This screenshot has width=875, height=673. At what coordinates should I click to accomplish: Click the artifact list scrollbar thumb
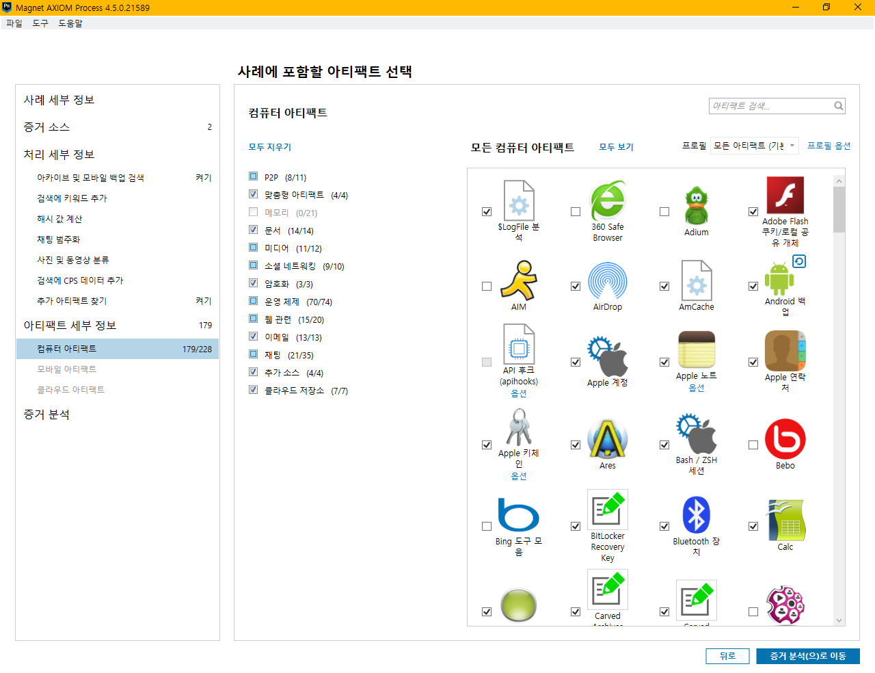pyautogui.click(x=839, y=209)
